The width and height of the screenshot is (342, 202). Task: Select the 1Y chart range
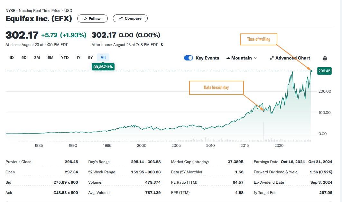[x=78, y=57]
